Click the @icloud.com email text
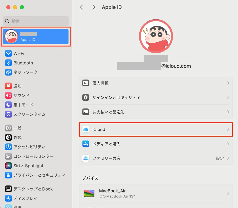This screenshot has height=208, width=238. point(176,66)
